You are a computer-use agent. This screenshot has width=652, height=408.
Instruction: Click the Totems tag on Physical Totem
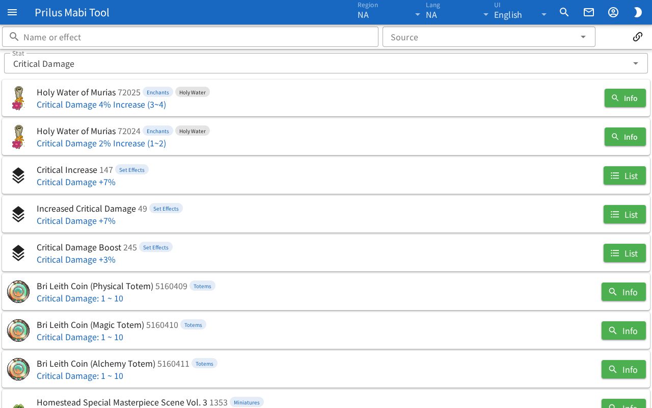coord(202,286)
